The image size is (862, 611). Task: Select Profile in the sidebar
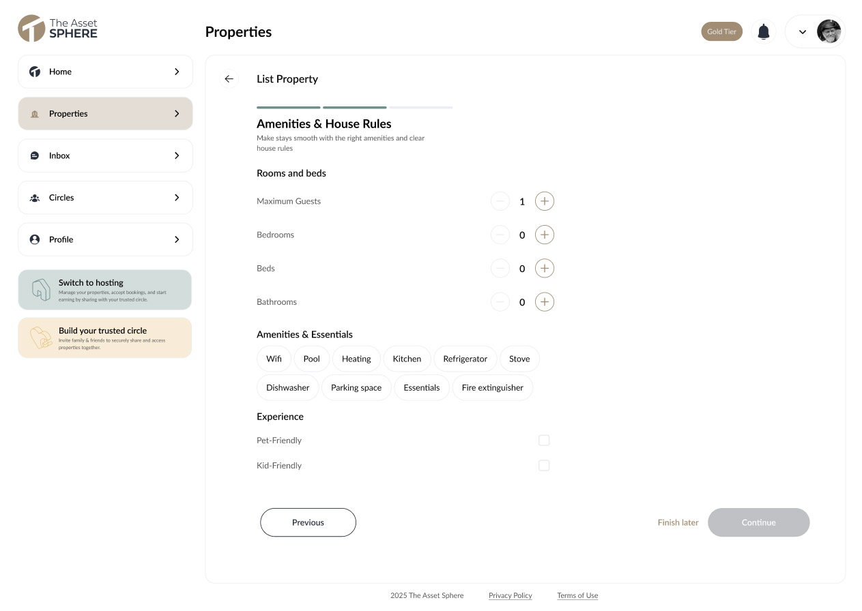[105, 239]
